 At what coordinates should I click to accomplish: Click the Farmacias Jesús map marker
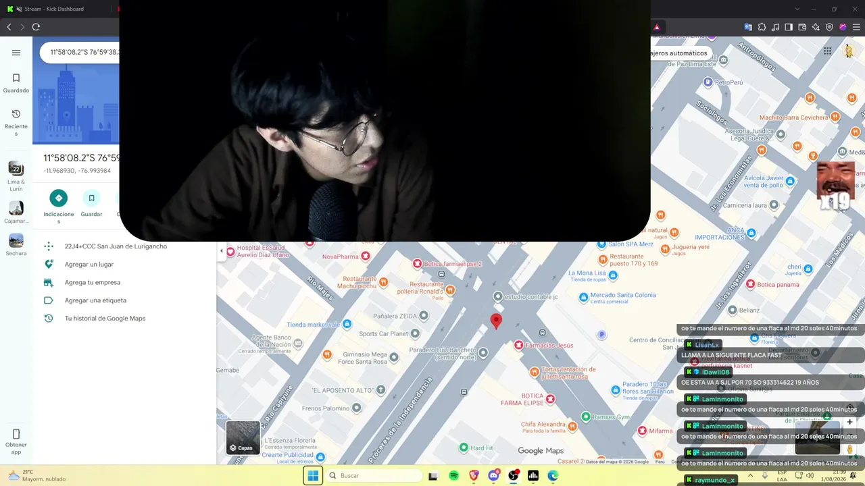click(519, 345)
